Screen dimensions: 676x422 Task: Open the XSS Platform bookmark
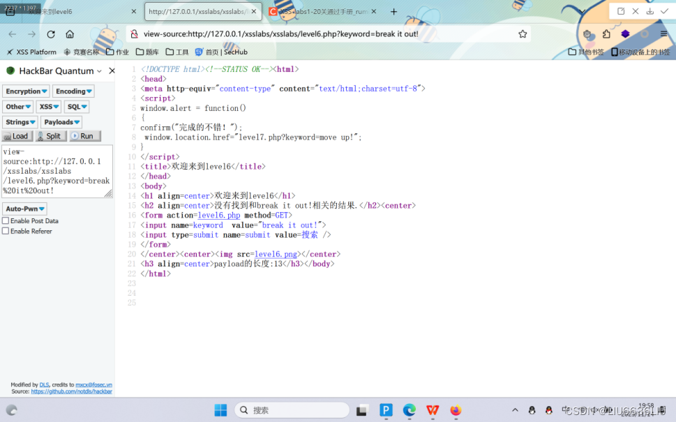tap(31, 52)
